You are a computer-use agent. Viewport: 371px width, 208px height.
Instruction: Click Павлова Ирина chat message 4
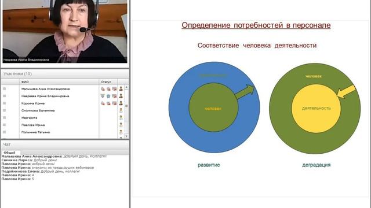(33, 175)
